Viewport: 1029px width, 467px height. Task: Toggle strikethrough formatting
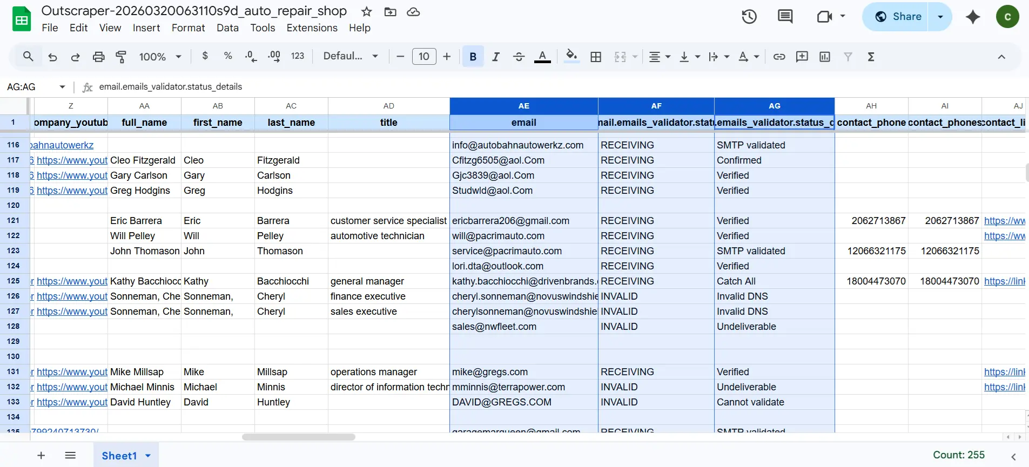(519, 57)
